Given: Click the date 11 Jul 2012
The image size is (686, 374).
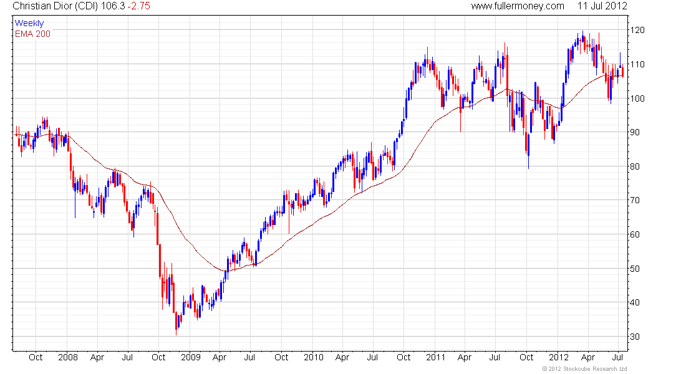Looking at the screenshot, I should point(602,6).
